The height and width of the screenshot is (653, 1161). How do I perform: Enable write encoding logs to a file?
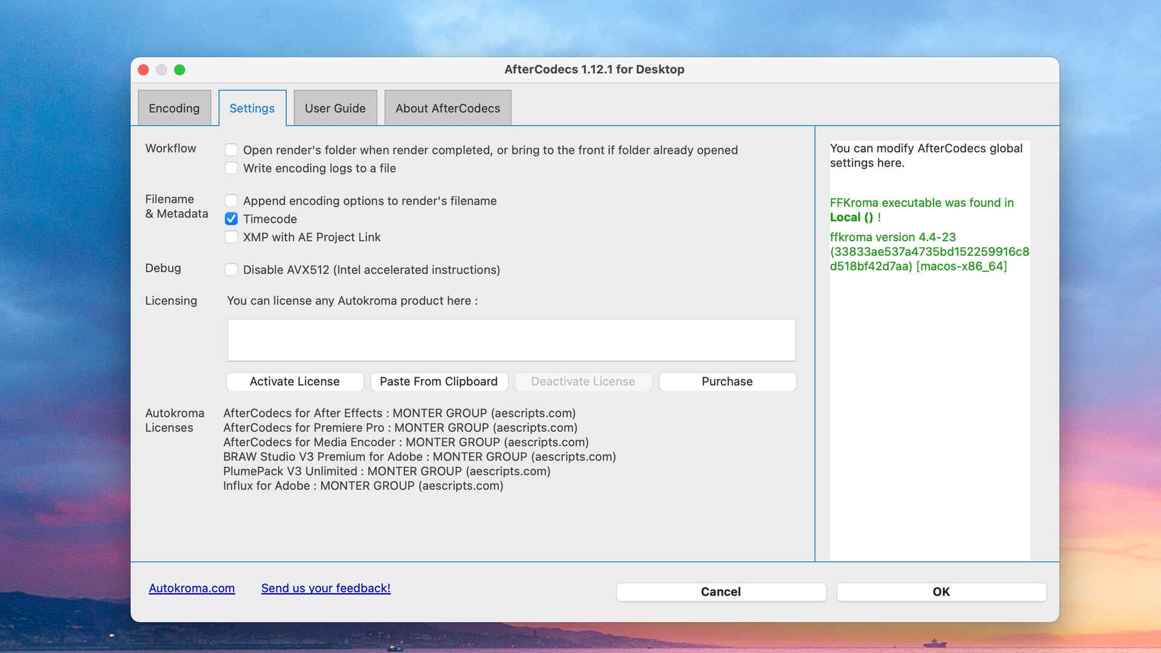231,168
